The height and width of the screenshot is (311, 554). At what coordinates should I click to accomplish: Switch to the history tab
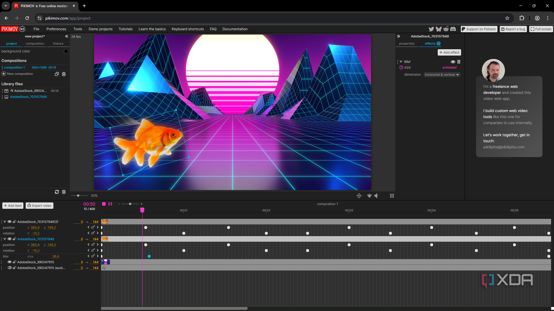[x=58, y=44]
